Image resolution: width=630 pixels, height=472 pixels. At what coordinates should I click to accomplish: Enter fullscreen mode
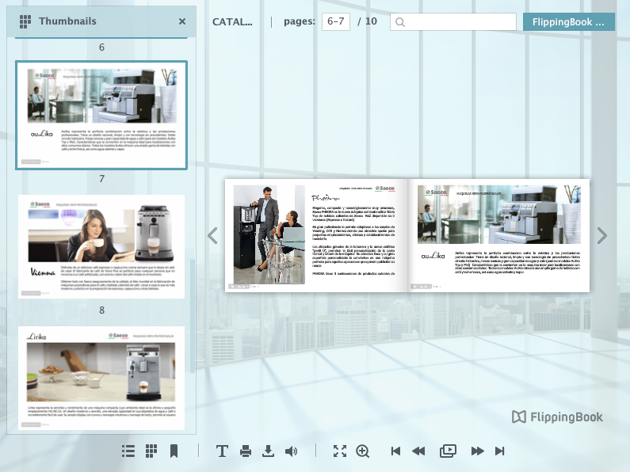click(340, 451)
